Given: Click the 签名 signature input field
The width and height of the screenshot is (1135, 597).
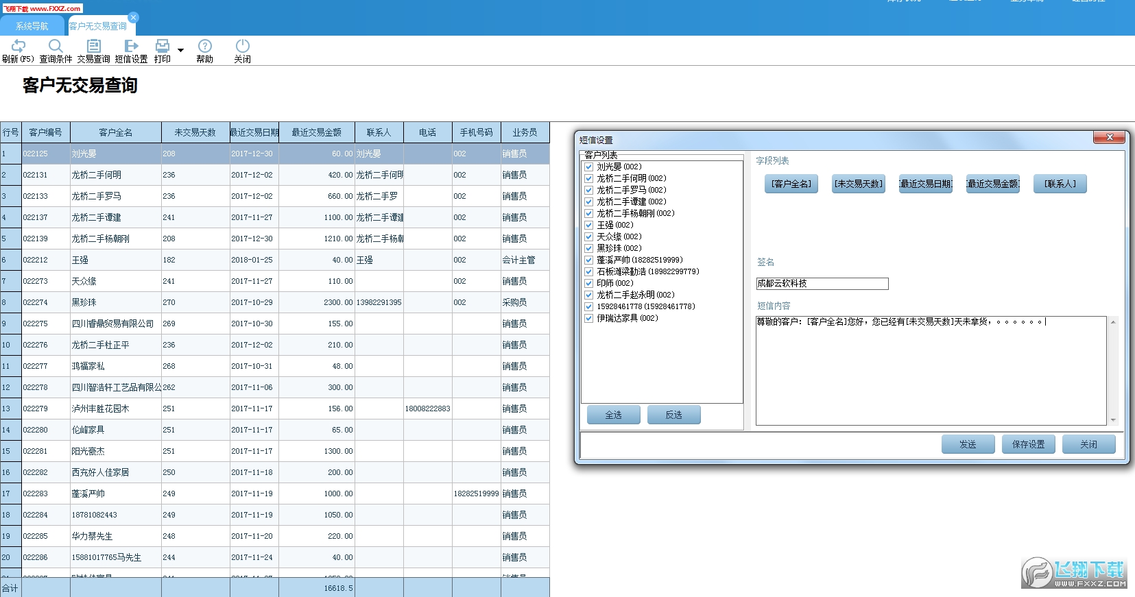Looking at the screenshot, I should 822,284.
